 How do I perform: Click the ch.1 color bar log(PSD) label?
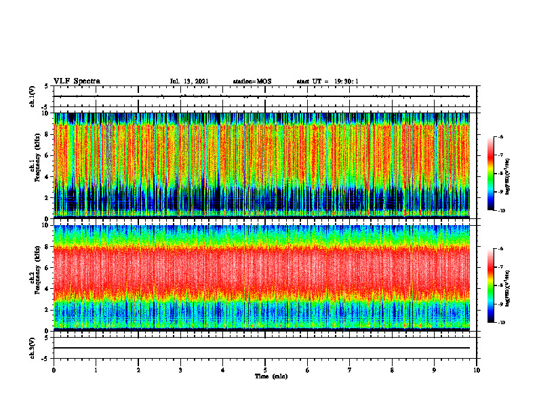[x=508, y=177]
